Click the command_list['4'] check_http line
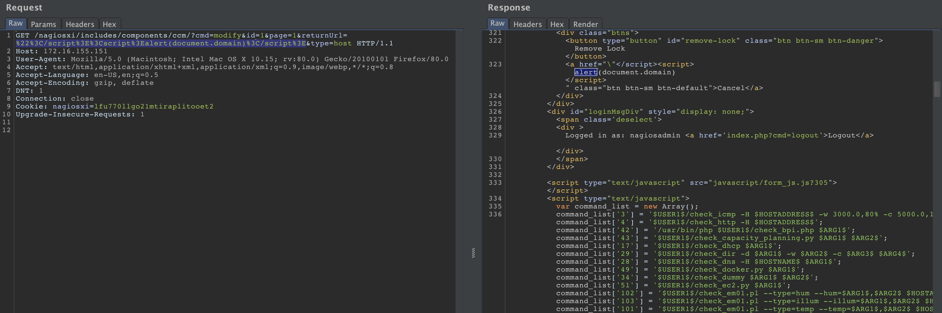The image size is (942, 313). [x=689, y=223]
